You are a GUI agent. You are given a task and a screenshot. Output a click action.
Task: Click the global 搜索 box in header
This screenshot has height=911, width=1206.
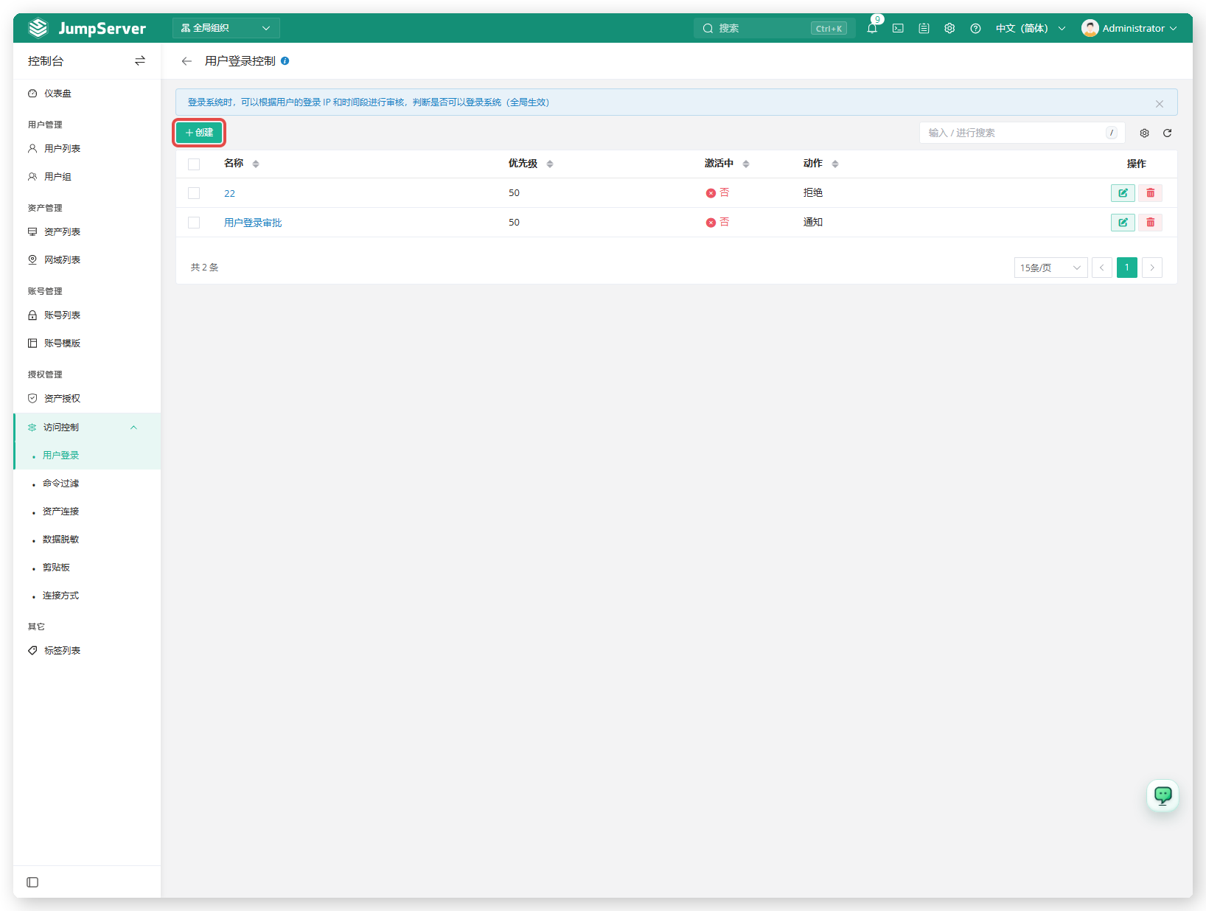pyautogui.click(x=774, y=28)
